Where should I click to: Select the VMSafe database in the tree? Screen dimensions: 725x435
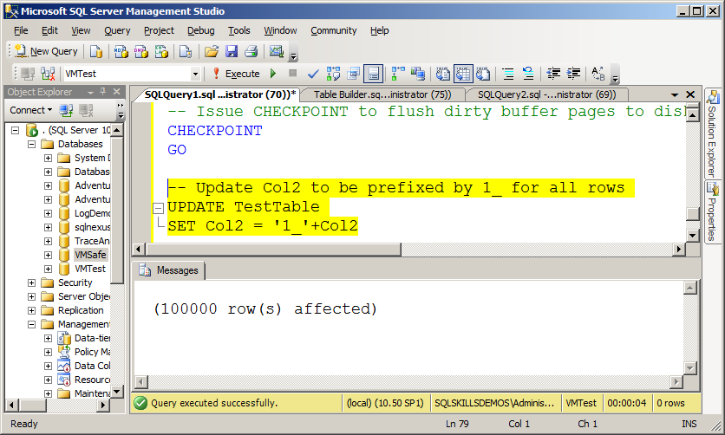90,255
